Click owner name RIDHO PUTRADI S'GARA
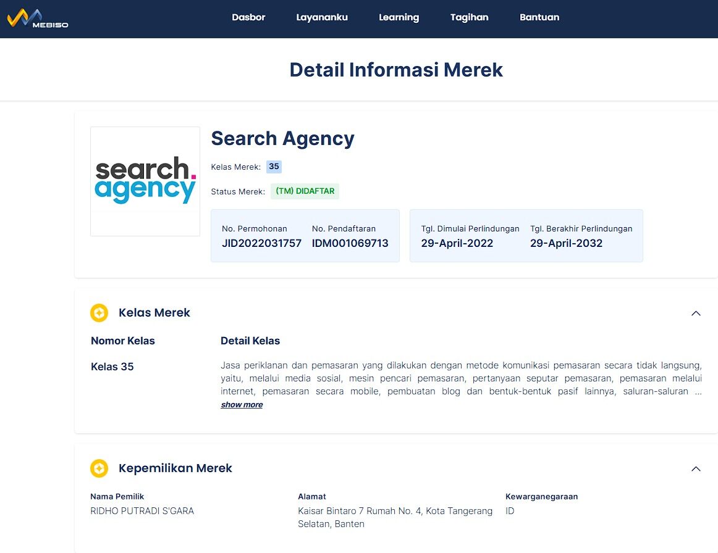Screen dimensions: 718x553 (x=142, y=511)
